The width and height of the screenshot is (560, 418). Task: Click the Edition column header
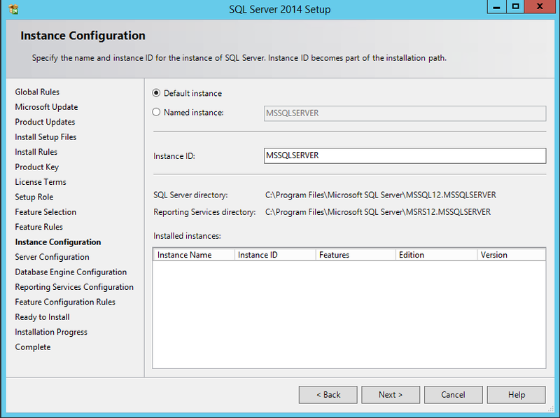click(435, 255)
